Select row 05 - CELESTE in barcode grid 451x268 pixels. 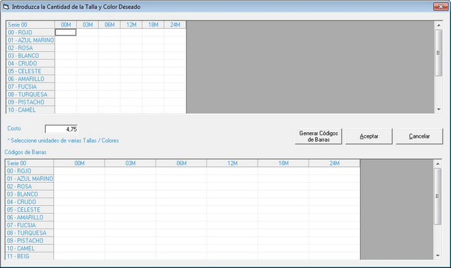(29, 210)
